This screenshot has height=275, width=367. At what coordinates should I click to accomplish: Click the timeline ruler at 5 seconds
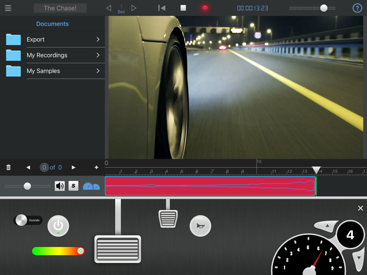[181, 172]
